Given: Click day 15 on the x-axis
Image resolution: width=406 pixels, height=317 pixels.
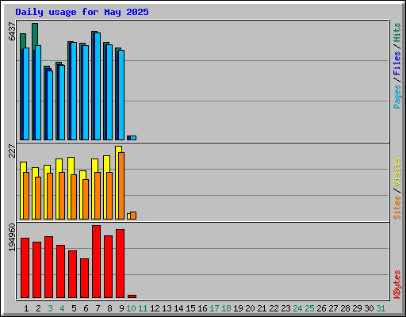Looking at the screenshot, I should click(190, 308).
